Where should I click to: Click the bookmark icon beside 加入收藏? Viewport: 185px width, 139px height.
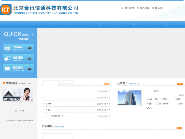138,8
